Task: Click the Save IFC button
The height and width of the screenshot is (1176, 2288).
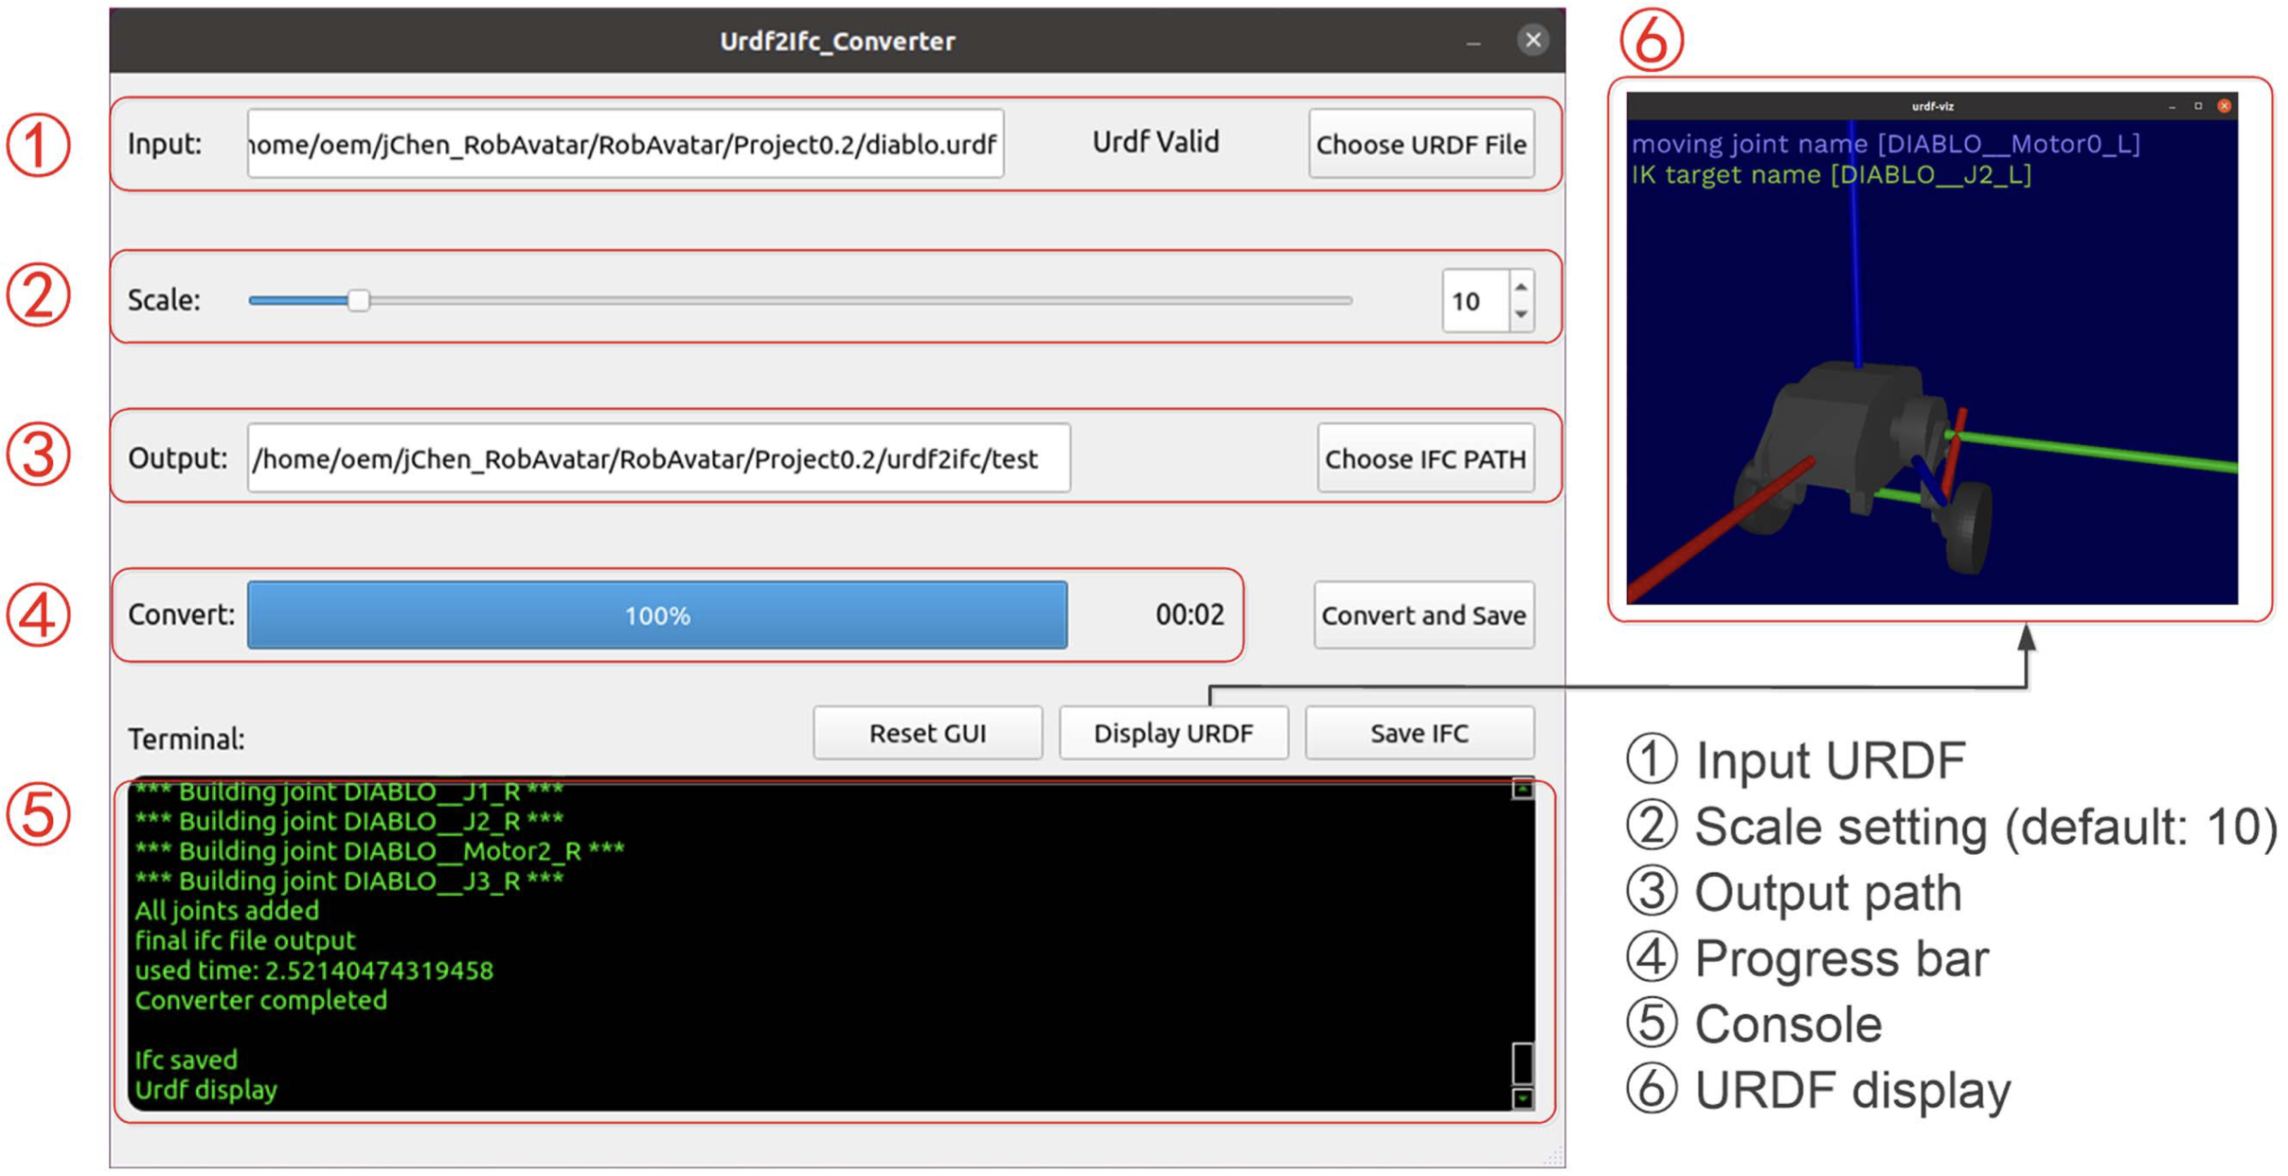Action: coord(1419,733)
